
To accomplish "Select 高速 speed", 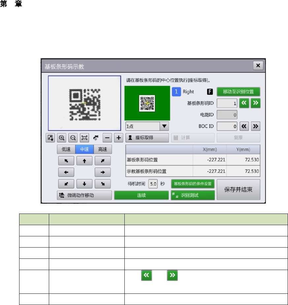I will [x=103, y=149].
